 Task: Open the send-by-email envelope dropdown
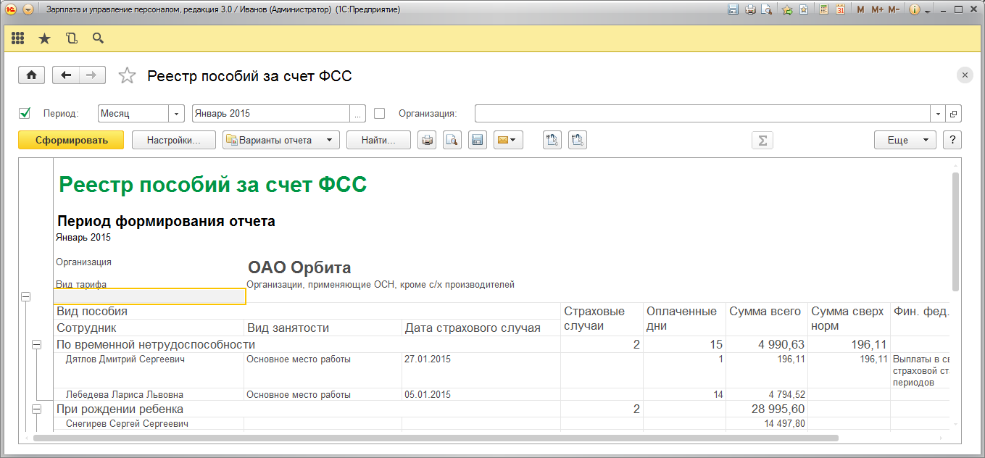click(x=508, y=141)
